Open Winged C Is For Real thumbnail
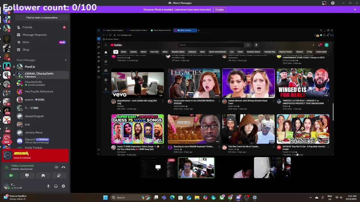The image size is (360, 202). 303,83
